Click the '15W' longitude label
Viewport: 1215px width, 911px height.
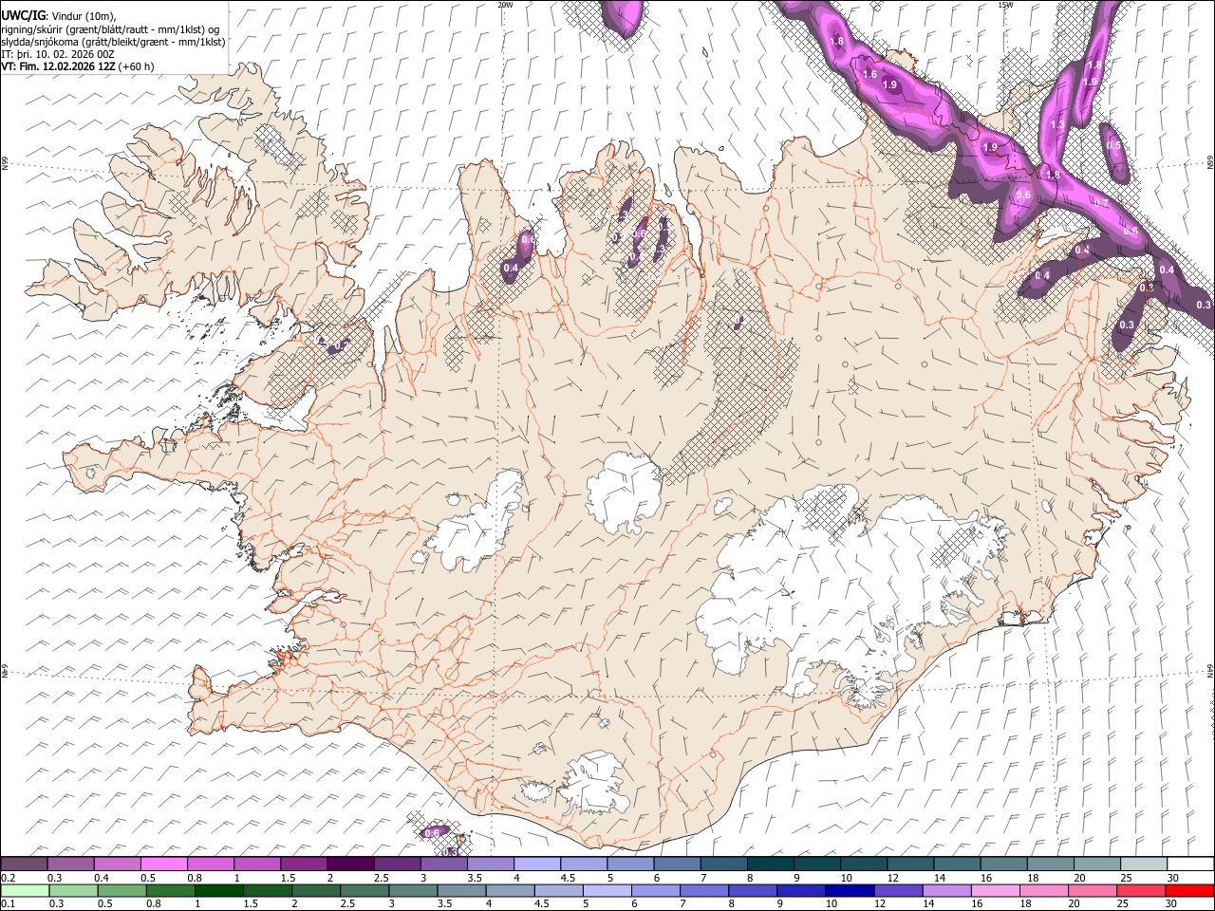(1005, 5)
